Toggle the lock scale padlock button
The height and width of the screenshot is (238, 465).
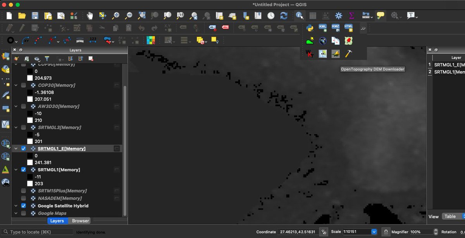click(386, 232)
